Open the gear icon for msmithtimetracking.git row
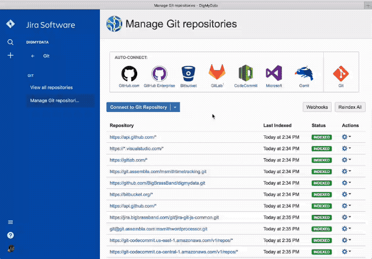The image size is (372, 259). [x=346, y=171]
